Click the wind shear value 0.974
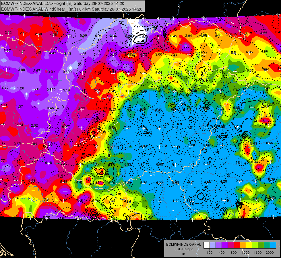281x258 pixels. 19,125
